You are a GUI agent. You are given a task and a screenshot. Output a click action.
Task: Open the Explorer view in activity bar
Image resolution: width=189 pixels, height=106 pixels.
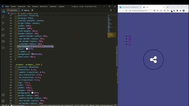point(3,11)
